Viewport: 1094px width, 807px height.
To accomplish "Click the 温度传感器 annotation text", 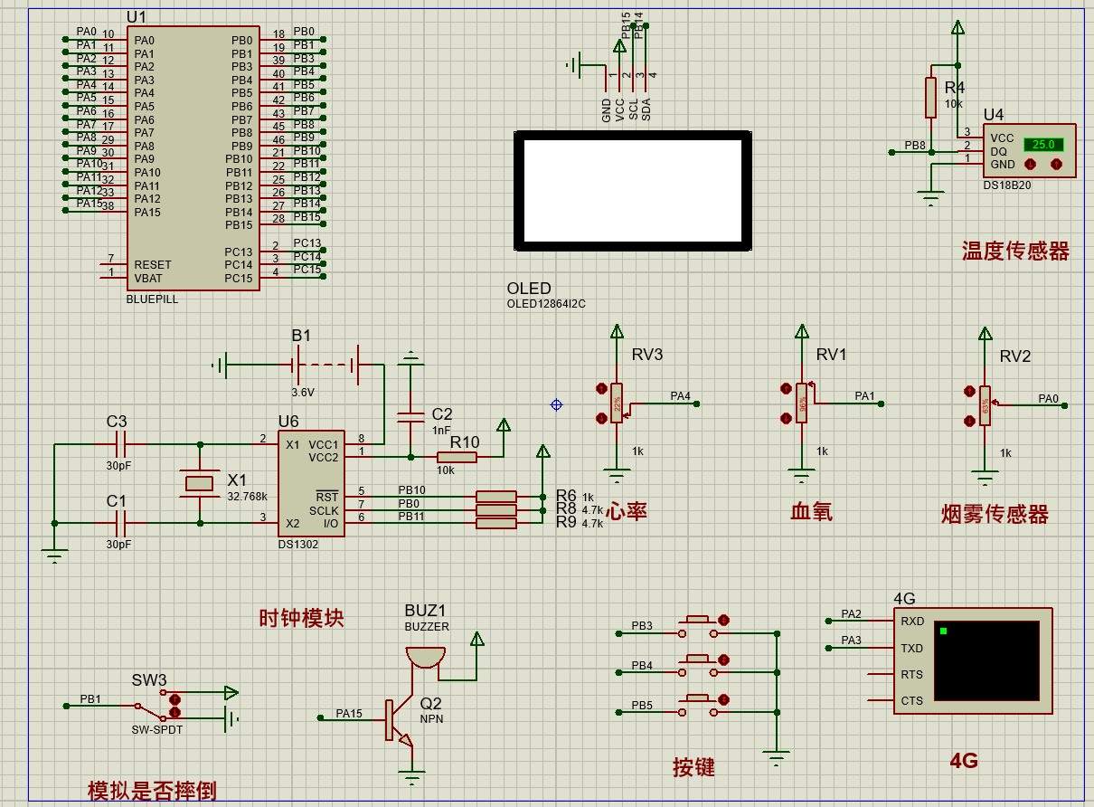I will pyautogui.click(x=1015, y=252).
